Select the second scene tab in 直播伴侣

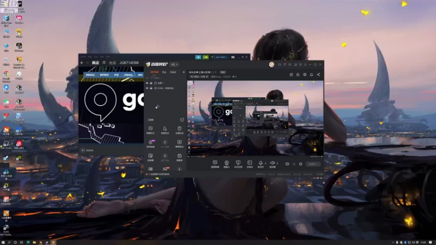tap(164, 72)
